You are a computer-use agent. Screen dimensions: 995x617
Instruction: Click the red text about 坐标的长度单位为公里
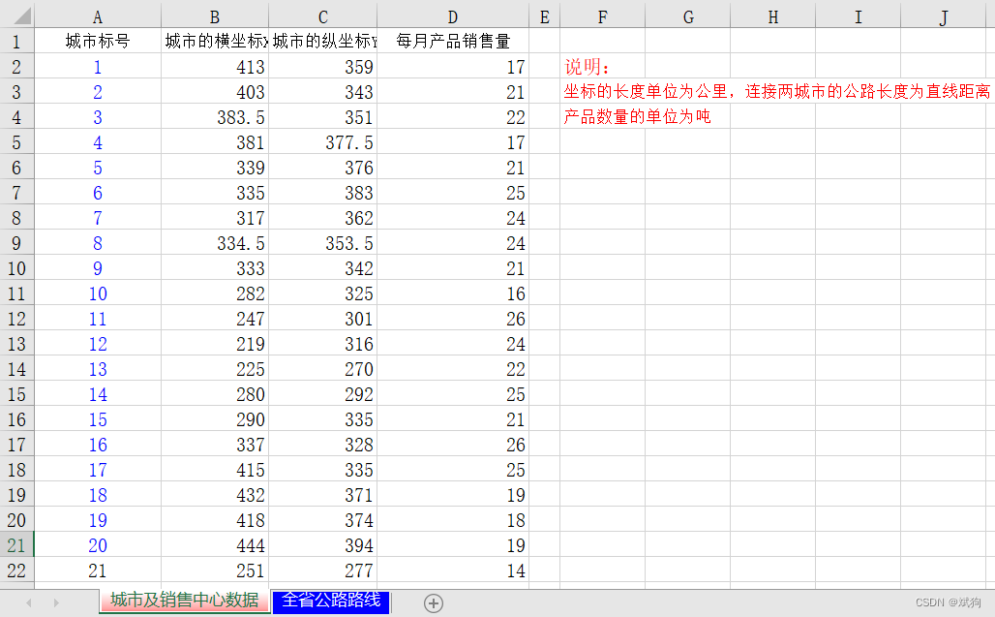776,91
